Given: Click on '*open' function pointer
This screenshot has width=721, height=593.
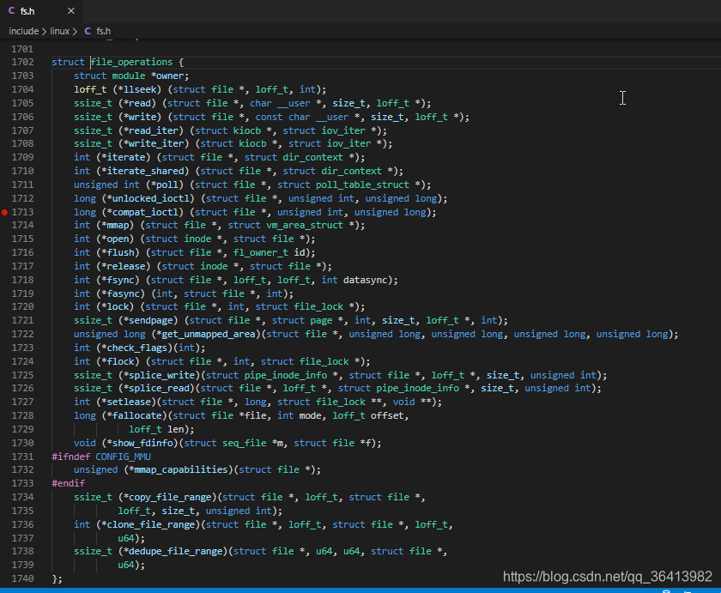Looking at the screenshot, I should tap(115, 239).
